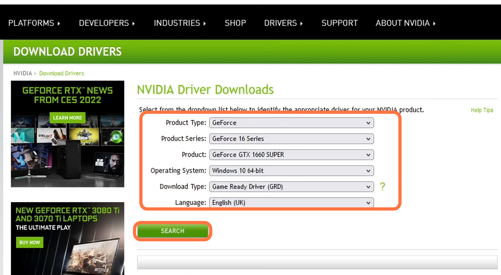Open the DRIVERS menu
This screenshot has width=501, height=275.
tap(283, 23)
